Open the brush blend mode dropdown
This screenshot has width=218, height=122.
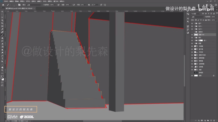tap(34, 5)
